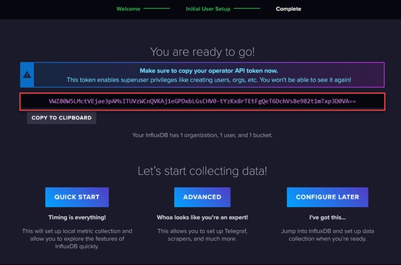Click the warning triangle icon in the banner
This screenshot has height=265, width=401.
27,75
